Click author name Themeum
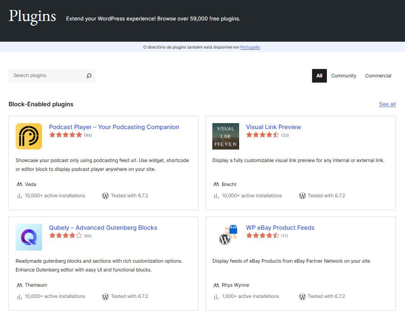405x334 pixels. click(x=36, y=285)
